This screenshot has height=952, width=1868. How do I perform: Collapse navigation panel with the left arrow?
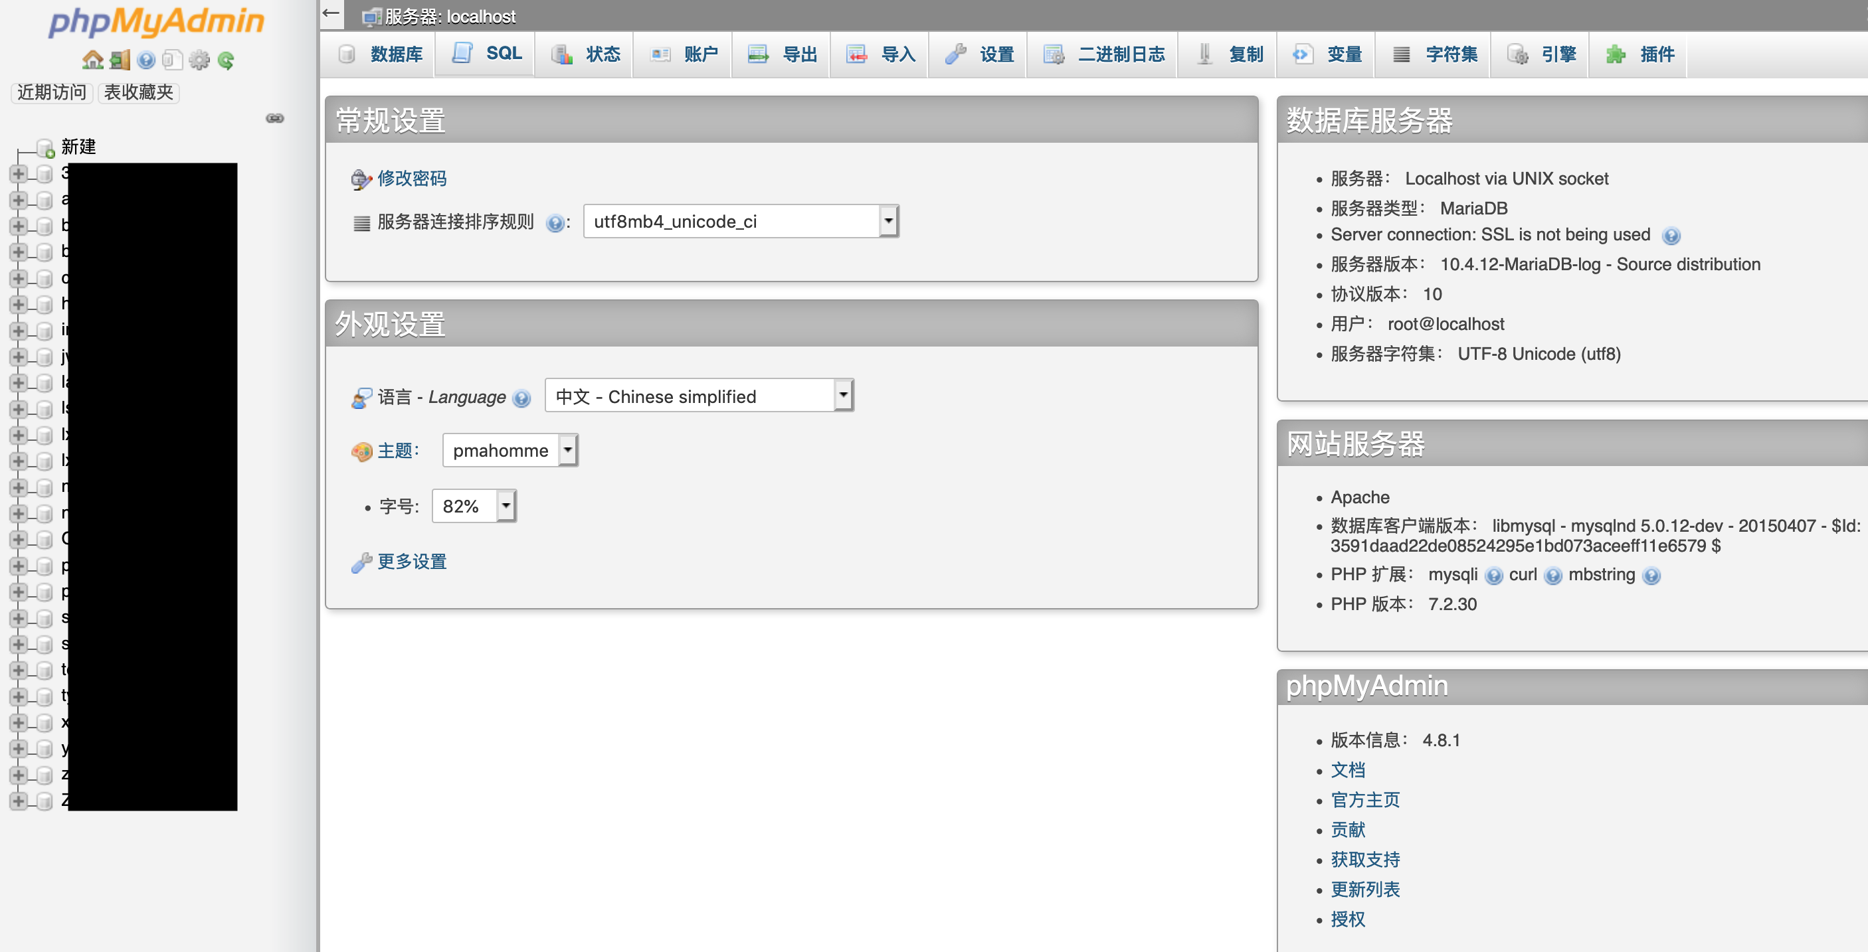tap(331, 14)
